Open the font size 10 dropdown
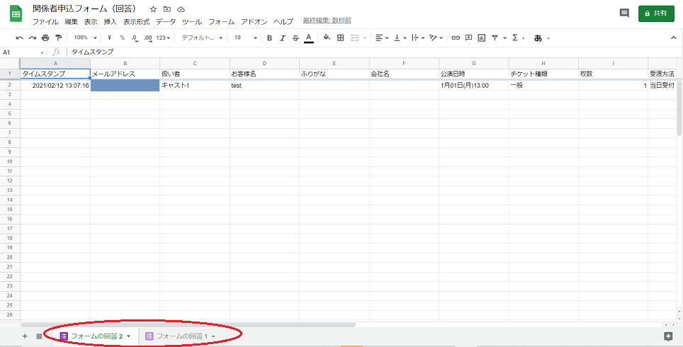The width and height of the screenshot is (683, 347). [245, 38]
